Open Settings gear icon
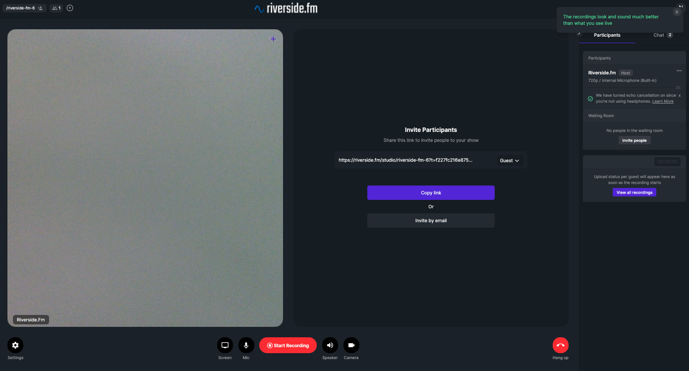 pos(15,345)
